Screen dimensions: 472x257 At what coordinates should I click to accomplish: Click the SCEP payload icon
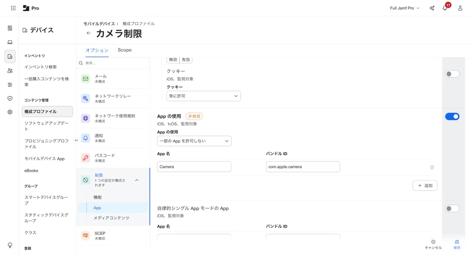86,235
